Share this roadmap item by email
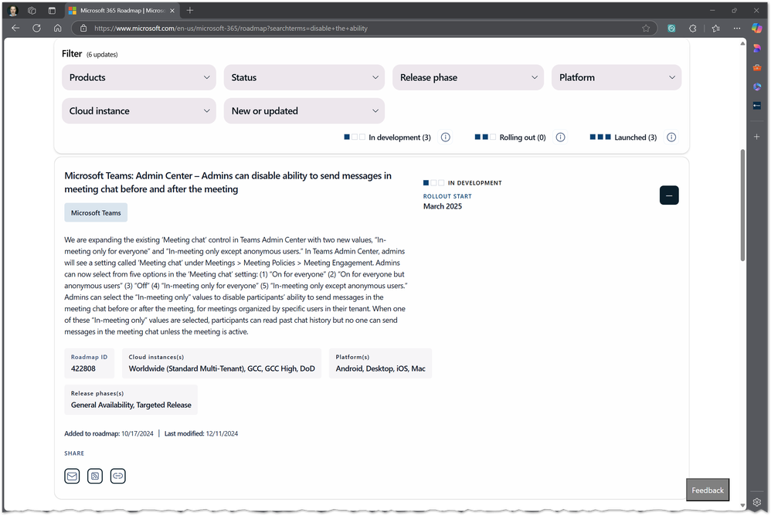The image size is (771, 516). pyautogui.click(x=72, y=476)
